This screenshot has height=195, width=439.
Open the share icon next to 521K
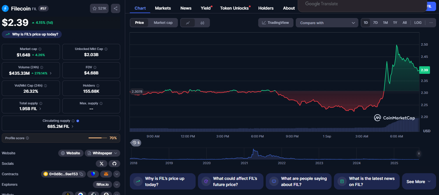[x=116, y=8]
